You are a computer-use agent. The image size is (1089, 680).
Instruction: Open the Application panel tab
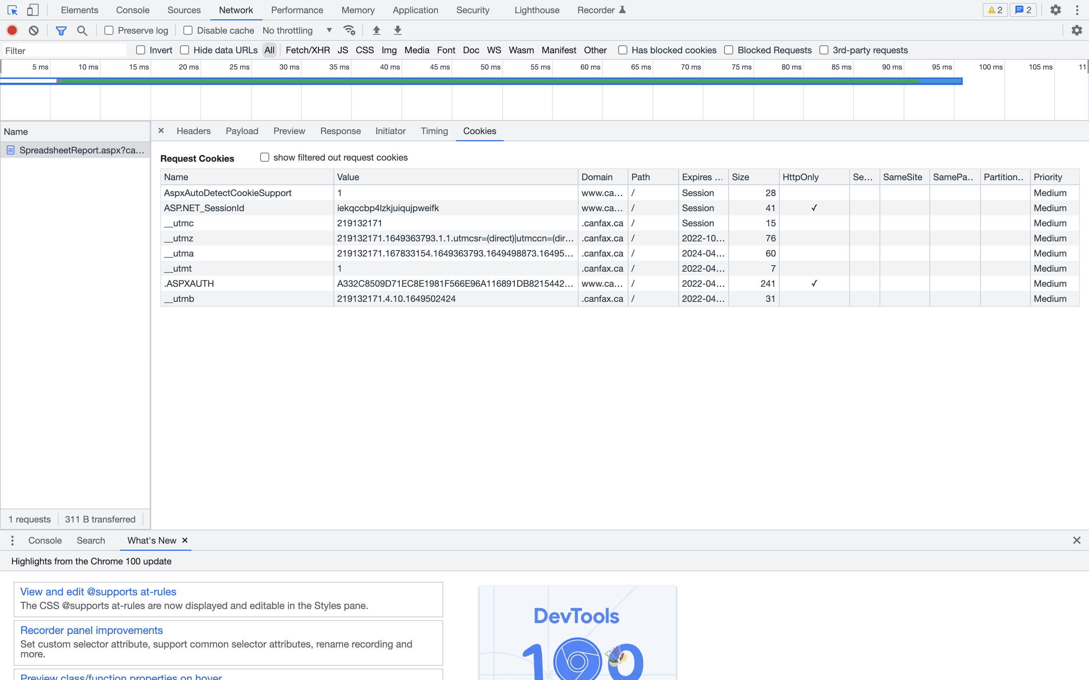coord(415,10)
